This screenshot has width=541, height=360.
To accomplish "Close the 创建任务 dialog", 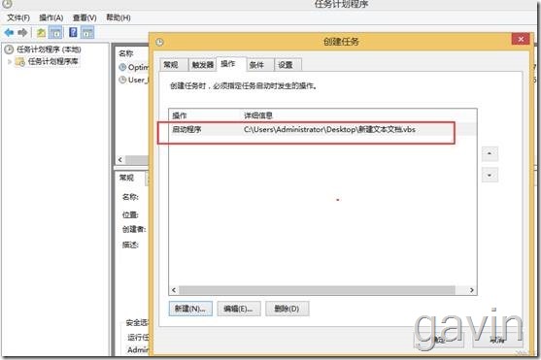I will [x=521, y=39].
